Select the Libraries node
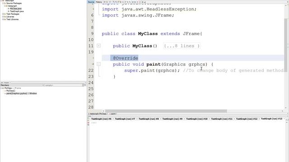Viewport: 289px width, 162px height. coord(10,17)
